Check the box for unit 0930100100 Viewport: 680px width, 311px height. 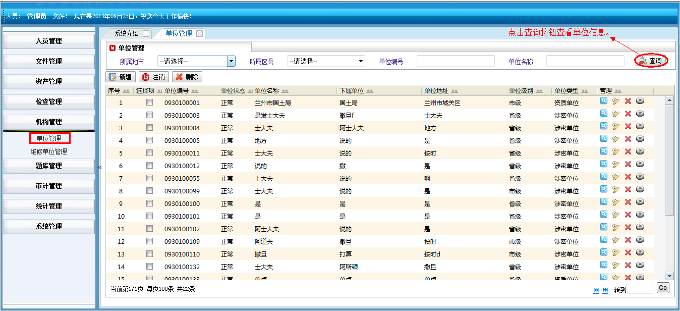coord(149,203)
